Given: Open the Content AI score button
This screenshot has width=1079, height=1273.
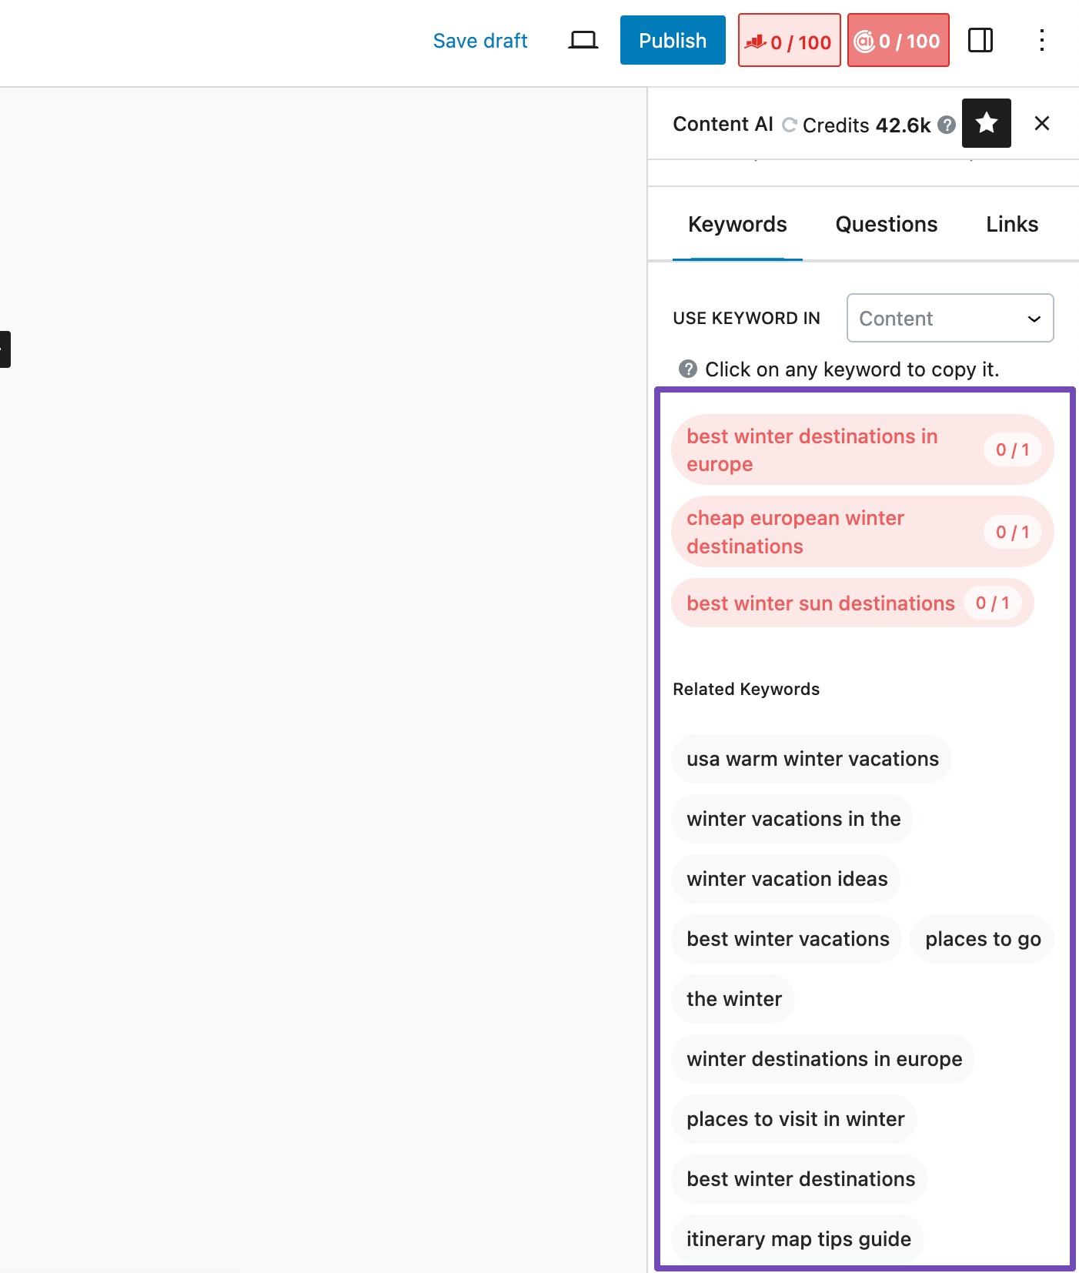Looking at the screenshot, I should click(897, 41).
